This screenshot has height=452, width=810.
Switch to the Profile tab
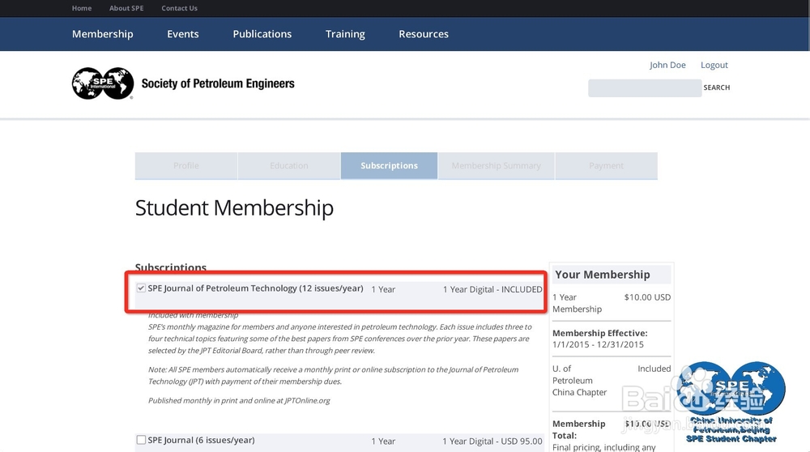coord(186,165)
